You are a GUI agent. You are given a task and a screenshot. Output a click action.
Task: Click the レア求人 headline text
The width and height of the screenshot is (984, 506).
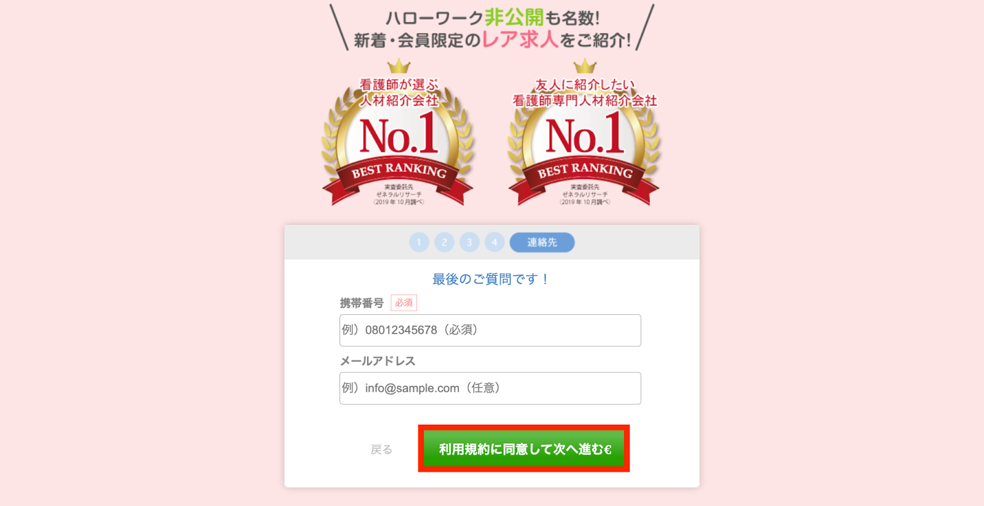520,39
